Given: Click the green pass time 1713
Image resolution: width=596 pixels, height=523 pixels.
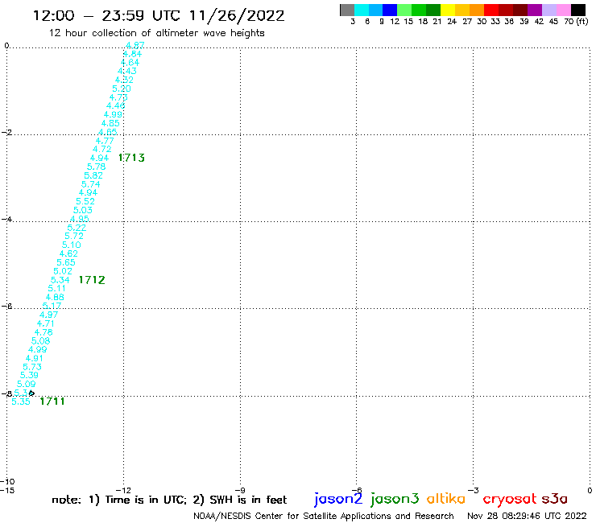Looking at the screenshot, I should (131, 158).
